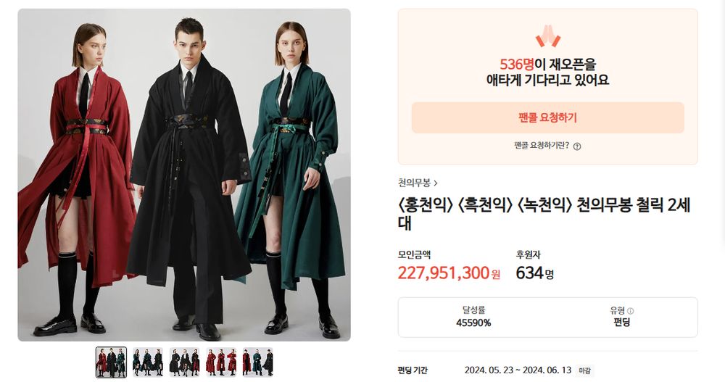Click the project title 천의무봉 철릭 2세대

coord(544,214)
